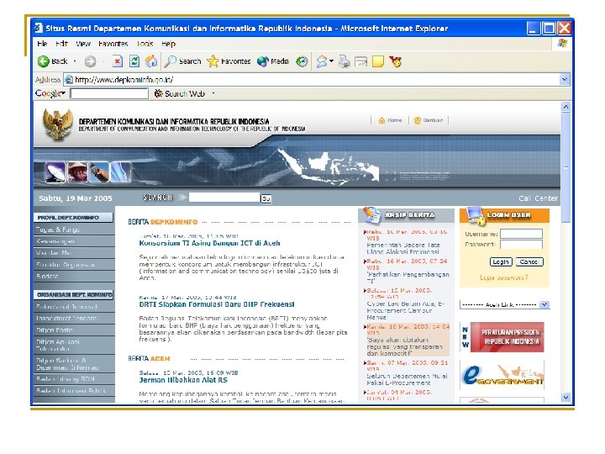The image size is (605, 454).
Task: Open the Search magnifier in toolbar
Action: coord(170,61)
